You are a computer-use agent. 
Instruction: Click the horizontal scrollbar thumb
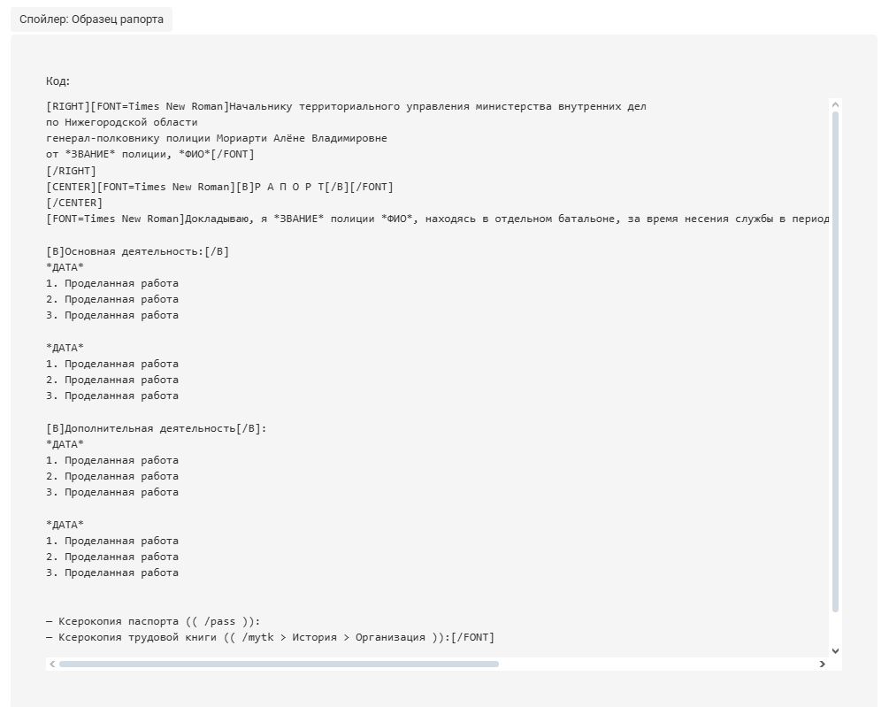tap(279, 664)
